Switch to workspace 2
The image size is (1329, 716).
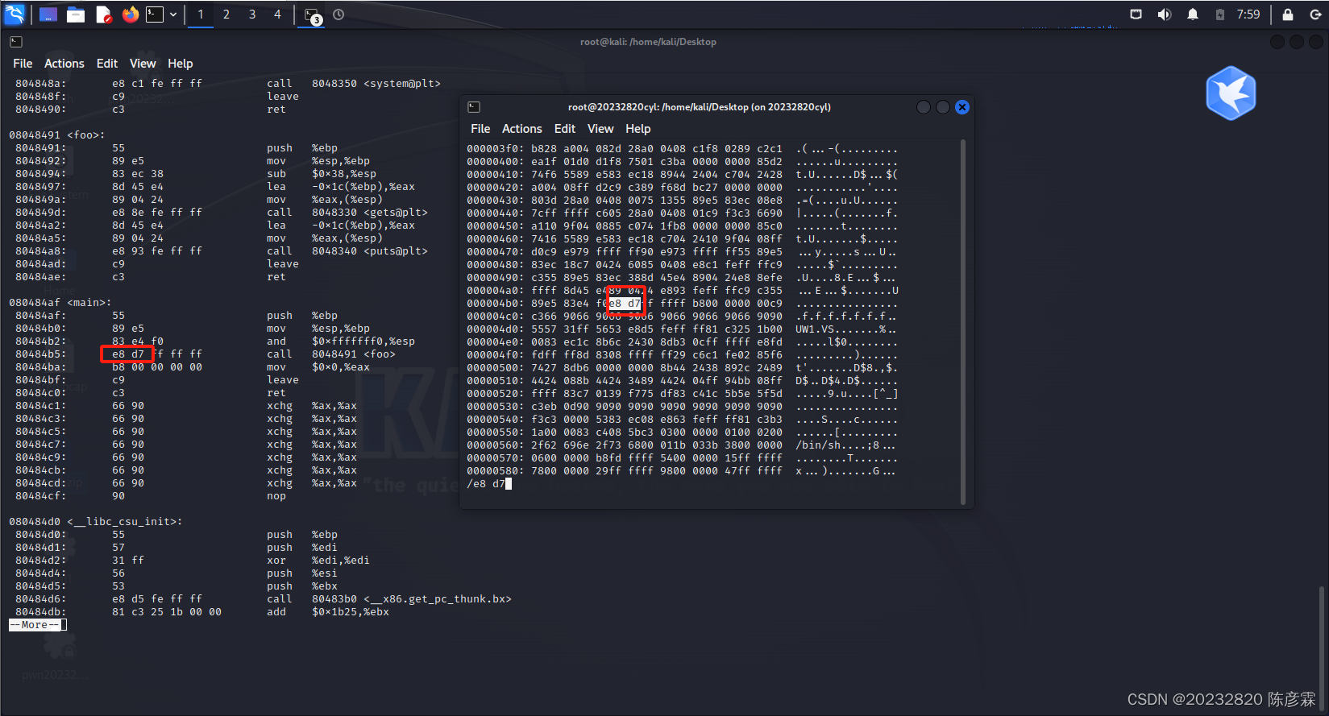click(x=226, y=14)
